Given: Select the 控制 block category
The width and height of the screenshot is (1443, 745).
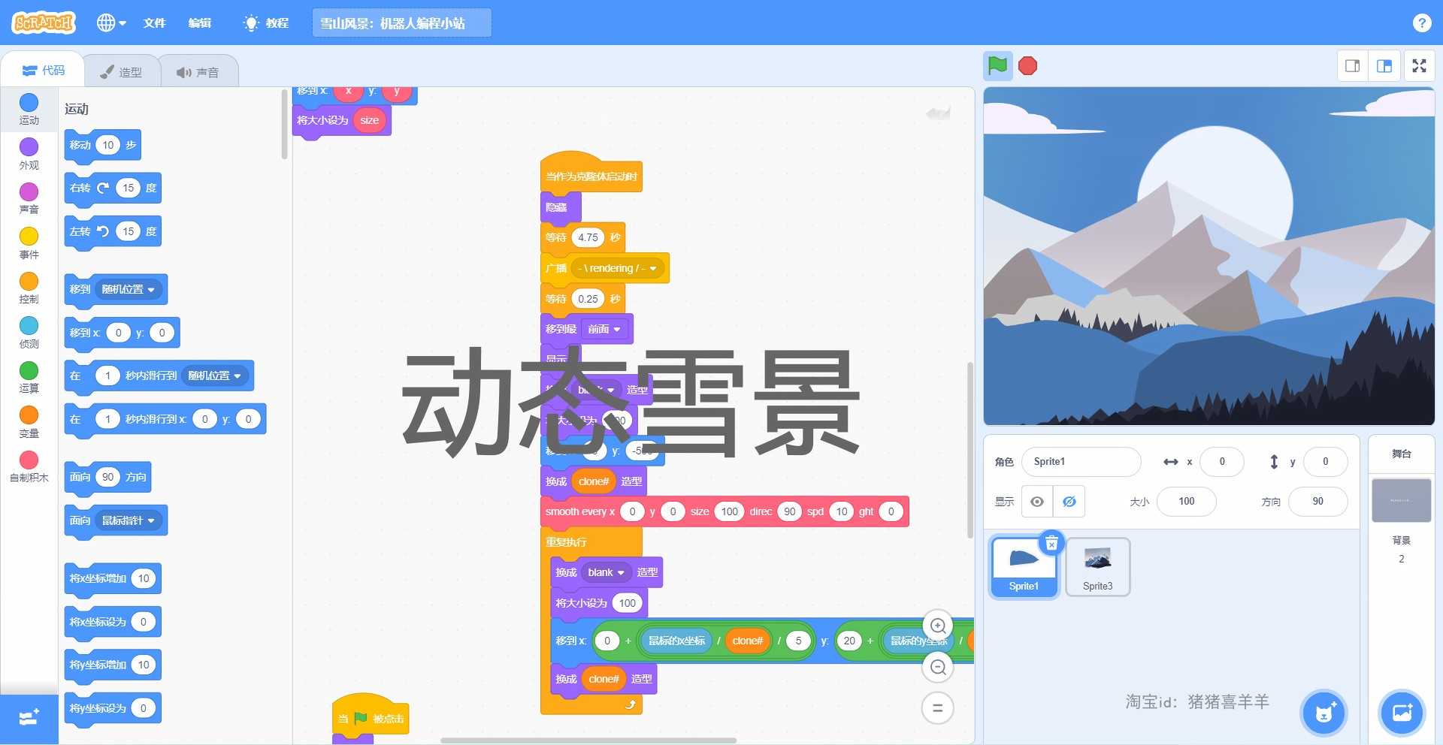Looking at the screenshot, I should (x=29, y=288).
